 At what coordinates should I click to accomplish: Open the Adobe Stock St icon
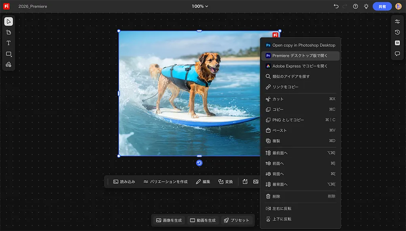397,43
